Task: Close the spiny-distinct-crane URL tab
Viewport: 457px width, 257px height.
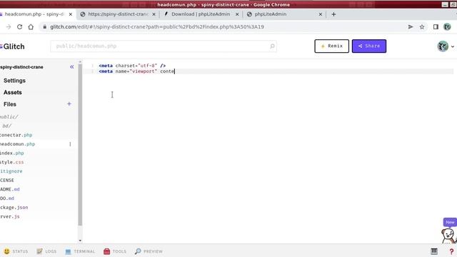Action: tap(154, 14)
